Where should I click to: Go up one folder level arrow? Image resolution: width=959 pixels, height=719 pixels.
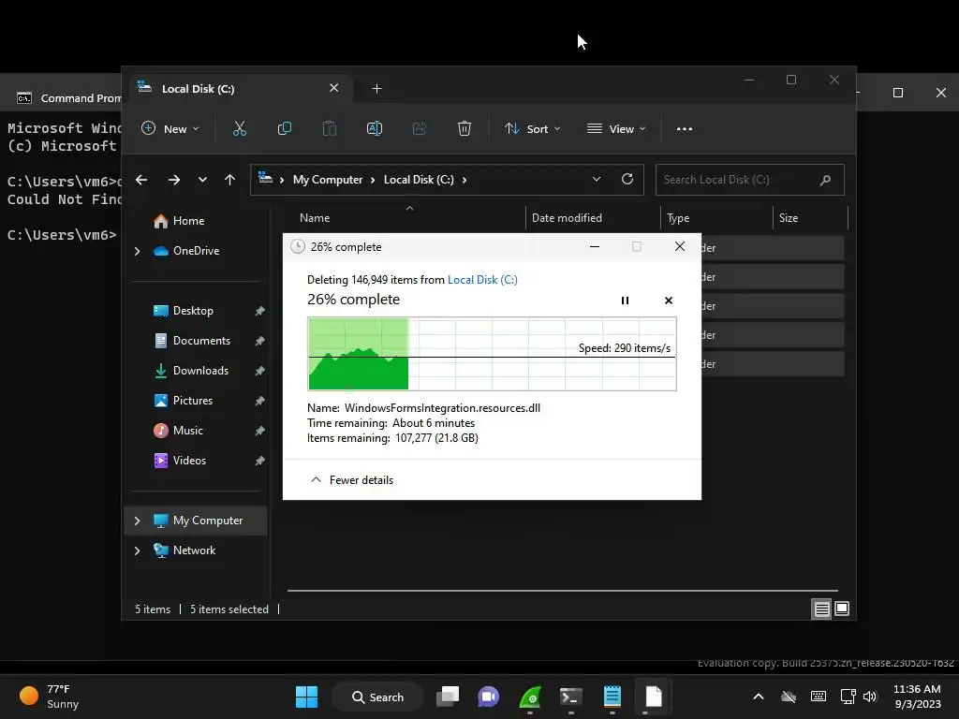230,180
